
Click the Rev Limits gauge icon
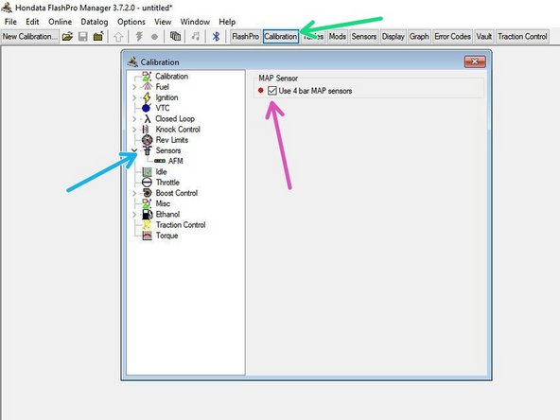(x=148, y=140)
